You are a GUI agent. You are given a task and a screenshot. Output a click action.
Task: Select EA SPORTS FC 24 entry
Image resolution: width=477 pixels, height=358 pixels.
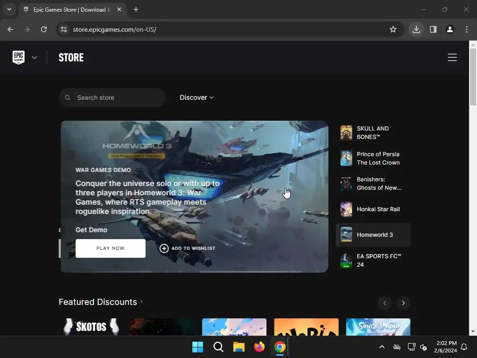pyautogui.click(x=373, y=260)
